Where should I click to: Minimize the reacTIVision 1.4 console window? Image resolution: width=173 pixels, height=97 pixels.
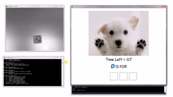[x=55, y=57]
